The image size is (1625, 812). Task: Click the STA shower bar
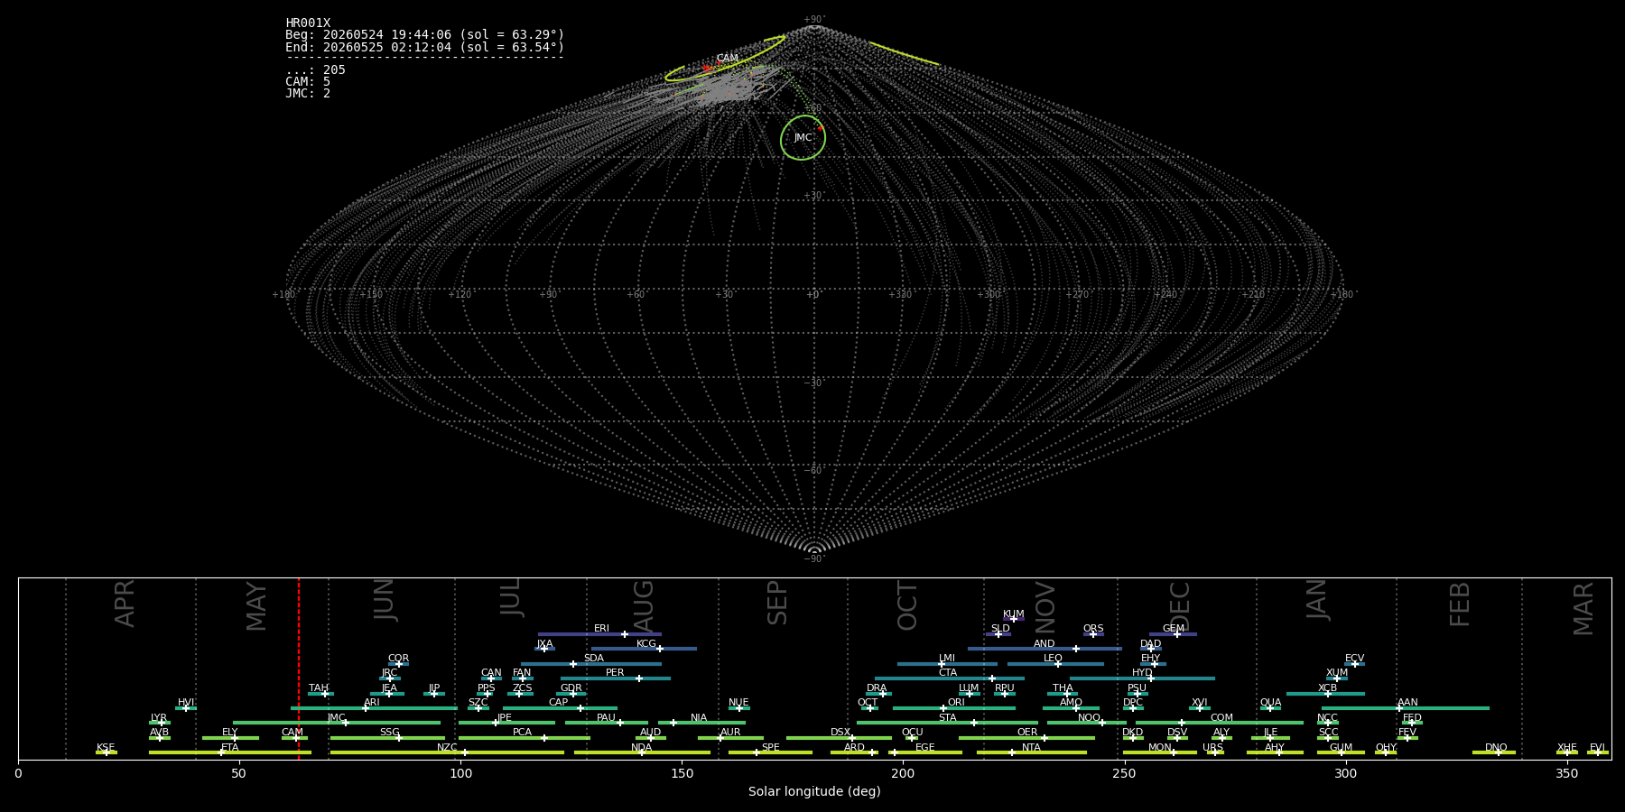947,723
